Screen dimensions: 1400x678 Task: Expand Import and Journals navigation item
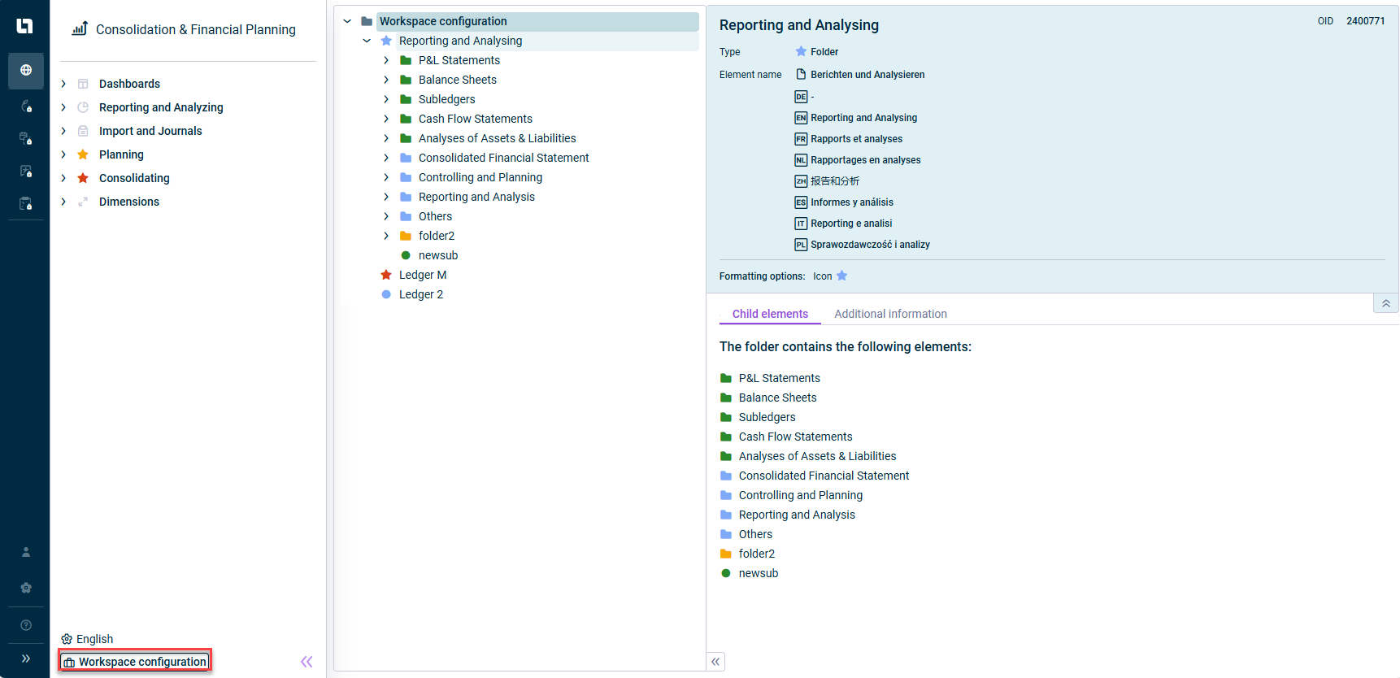[x=63, y=131]
